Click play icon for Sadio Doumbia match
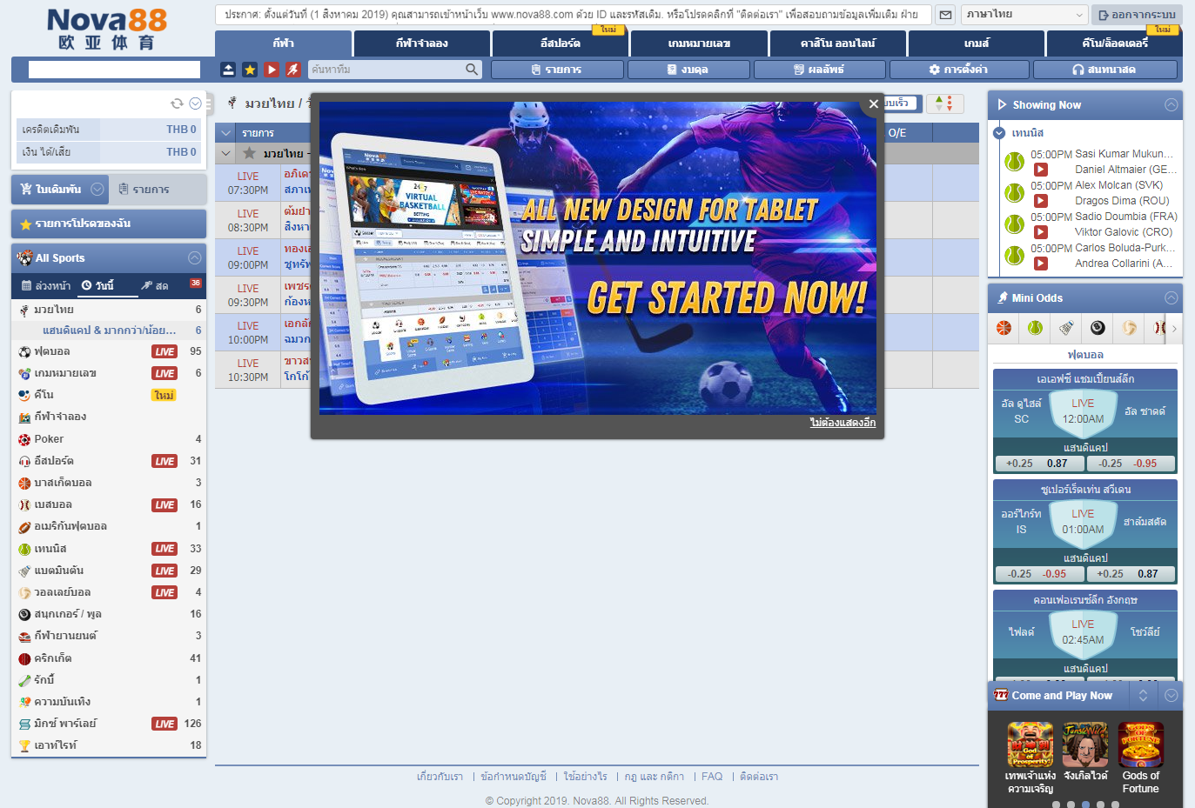 click(1040, 232)
